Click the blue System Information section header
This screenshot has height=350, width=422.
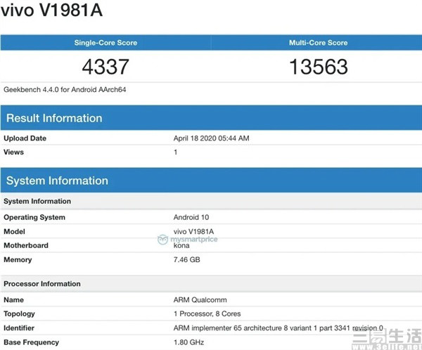click(x=211, y=180)
